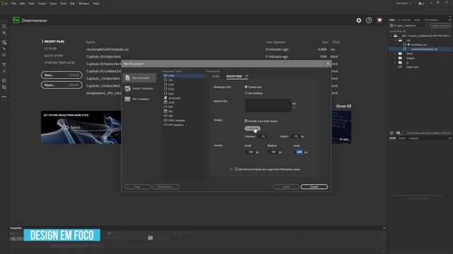Switch to the CSS Designer panel tab
This screenshot has width=453, height=254.
(431, 20)
